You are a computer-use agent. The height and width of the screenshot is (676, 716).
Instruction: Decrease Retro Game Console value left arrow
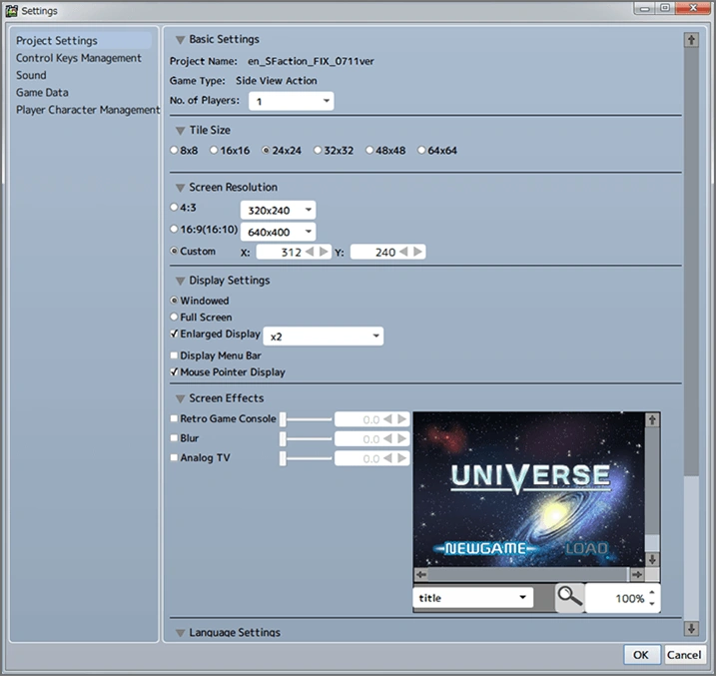387,419
